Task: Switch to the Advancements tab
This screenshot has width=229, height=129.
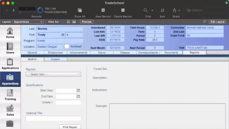Action: click(78, 53)
